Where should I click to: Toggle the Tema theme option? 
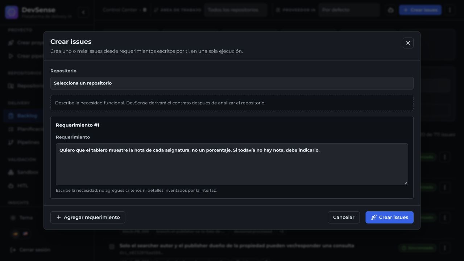22,217
